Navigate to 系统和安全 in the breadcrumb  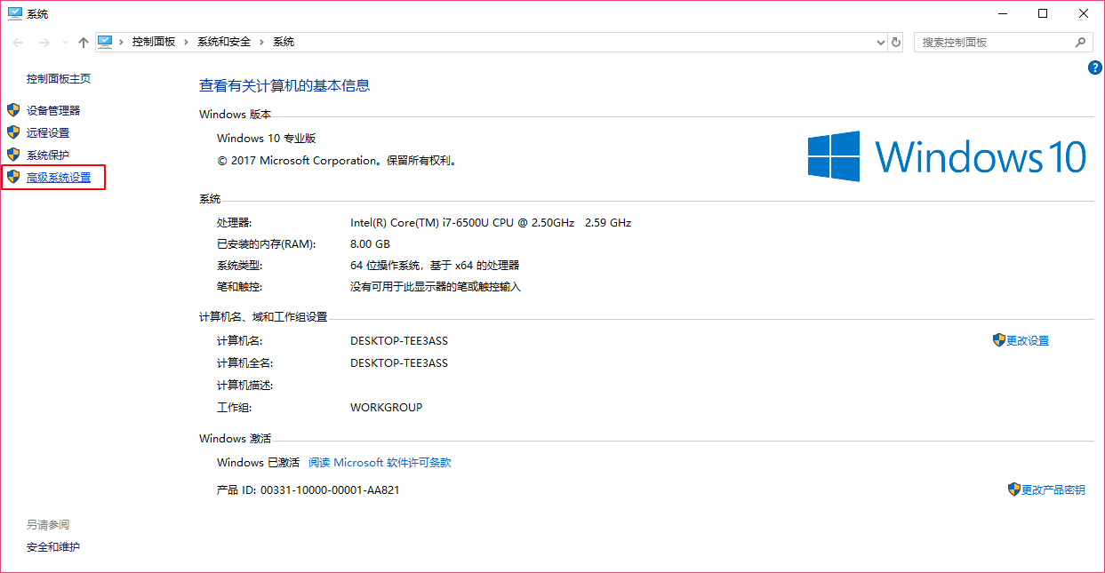(224, 42)
